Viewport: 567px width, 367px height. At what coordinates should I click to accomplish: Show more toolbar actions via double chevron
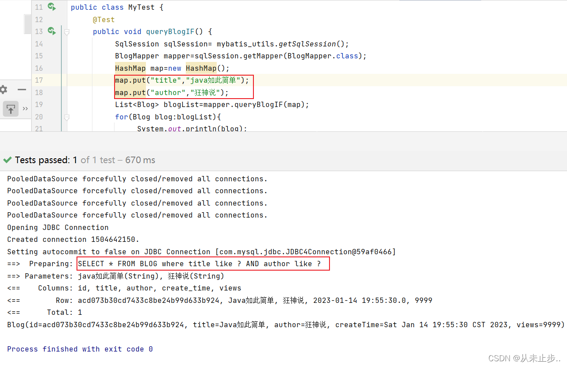click(25, 109)
